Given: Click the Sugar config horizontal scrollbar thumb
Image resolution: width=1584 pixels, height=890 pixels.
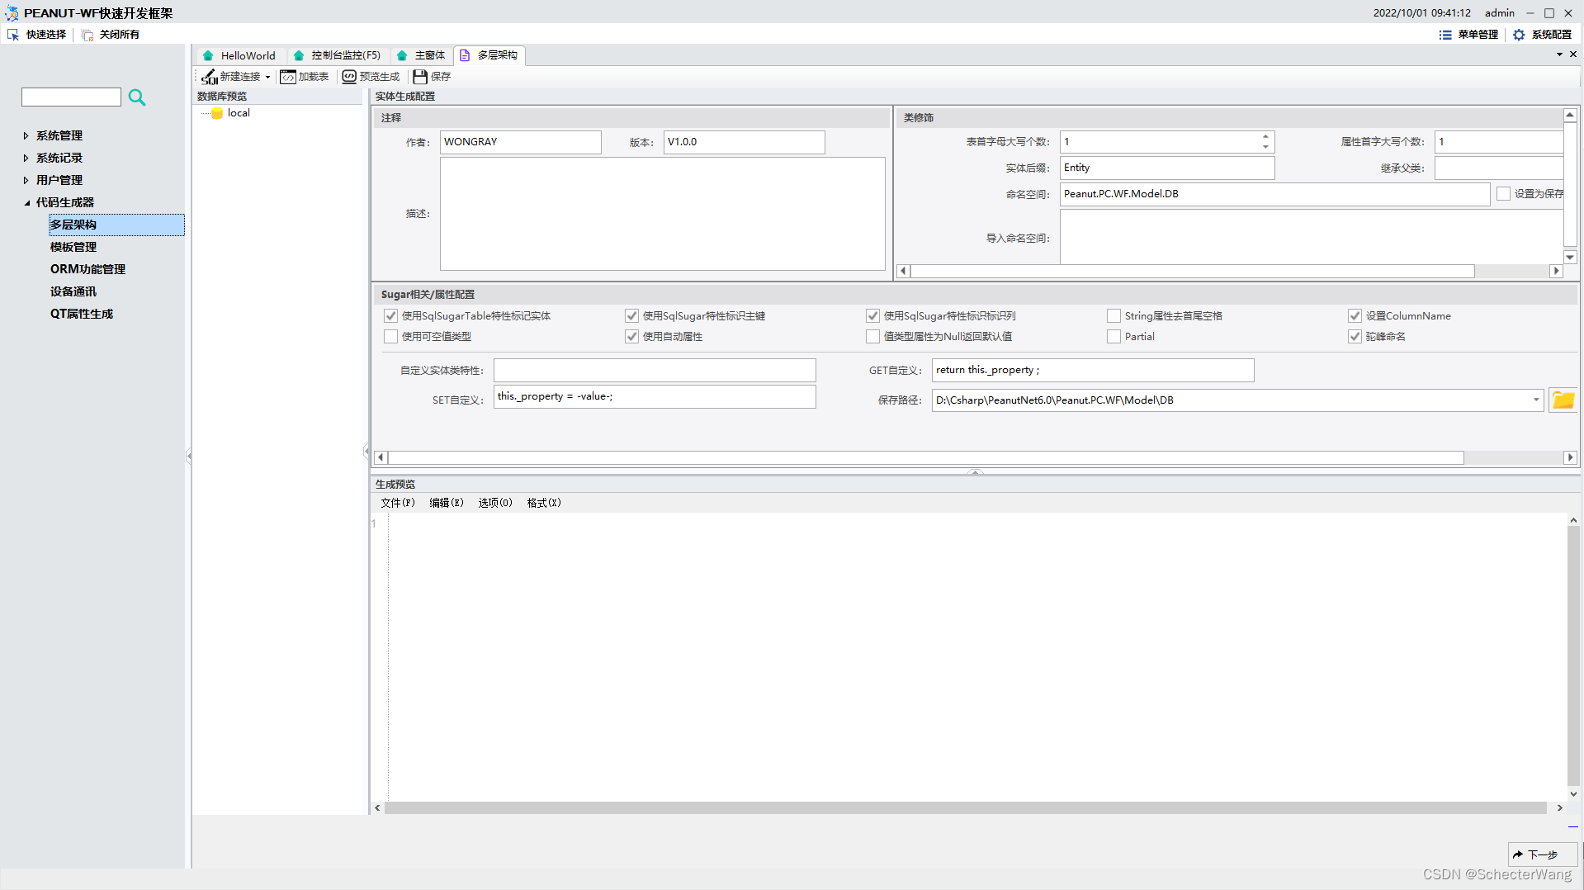Looking at the screenshot, I should 925,457.
